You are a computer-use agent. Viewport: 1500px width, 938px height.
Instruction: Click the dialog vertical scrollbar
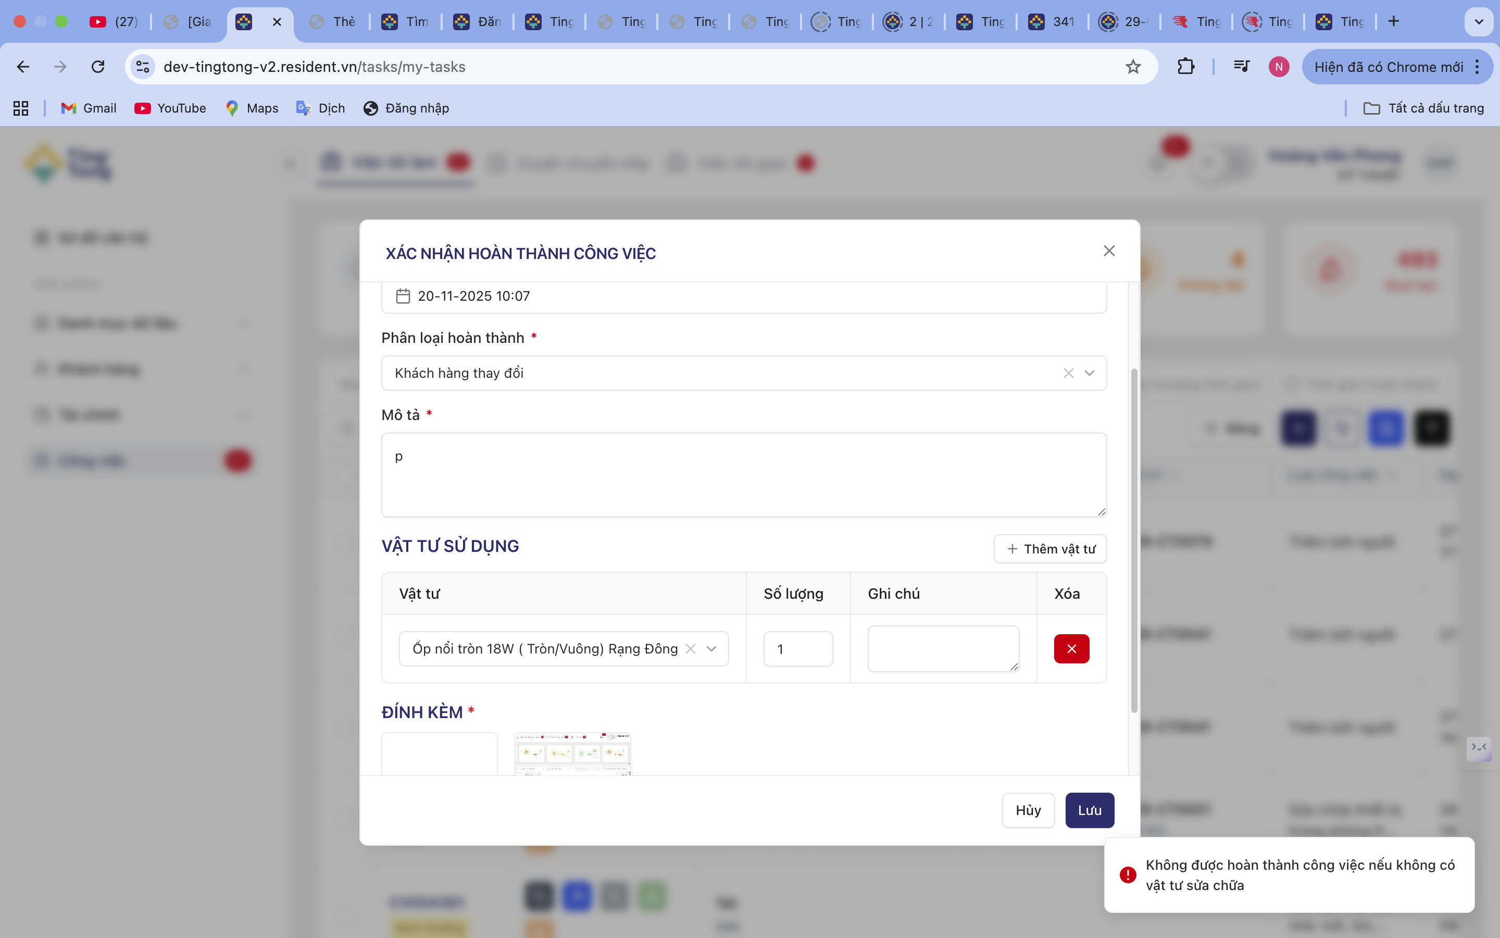pos(1134,540)
